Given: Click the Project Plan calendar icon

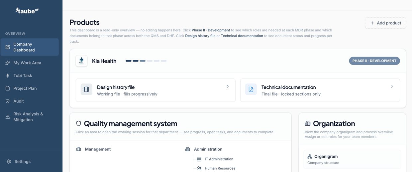Looking at the screenshot, I should point(8,88).
